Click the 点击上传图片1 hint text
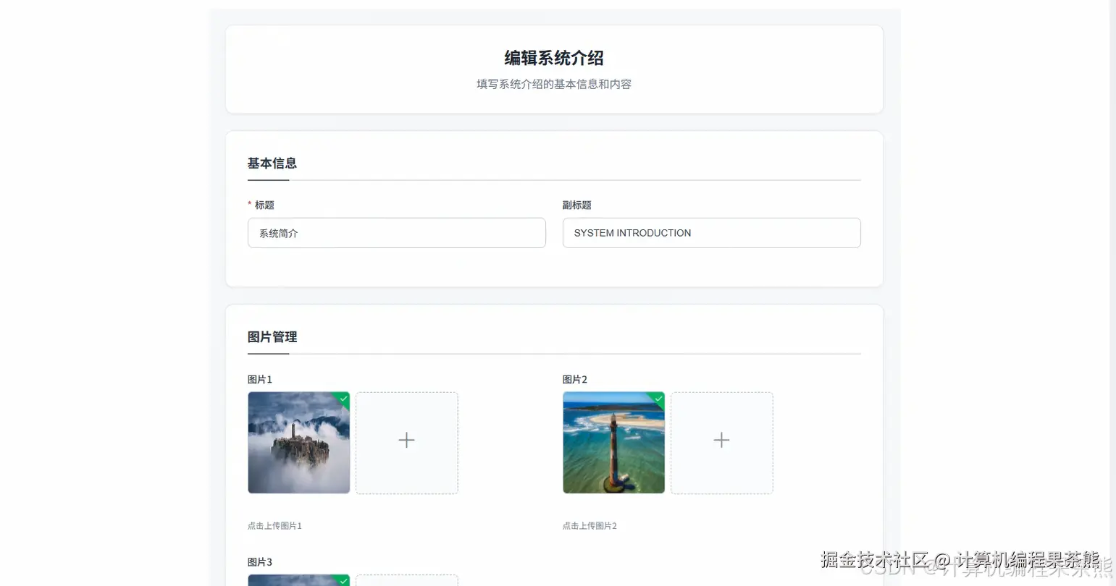Image resolution: width=1116 pixels, height=586 pixels. coord(274,526)
